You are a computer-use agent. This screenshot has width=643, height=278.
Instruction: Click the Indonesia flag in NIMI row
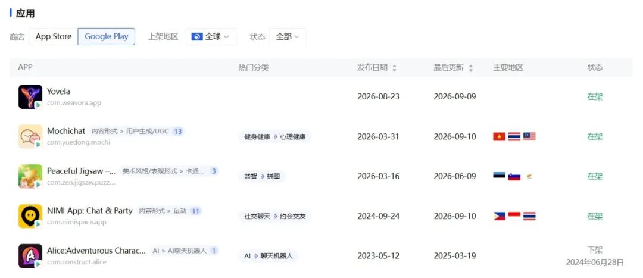coord(514,216)
